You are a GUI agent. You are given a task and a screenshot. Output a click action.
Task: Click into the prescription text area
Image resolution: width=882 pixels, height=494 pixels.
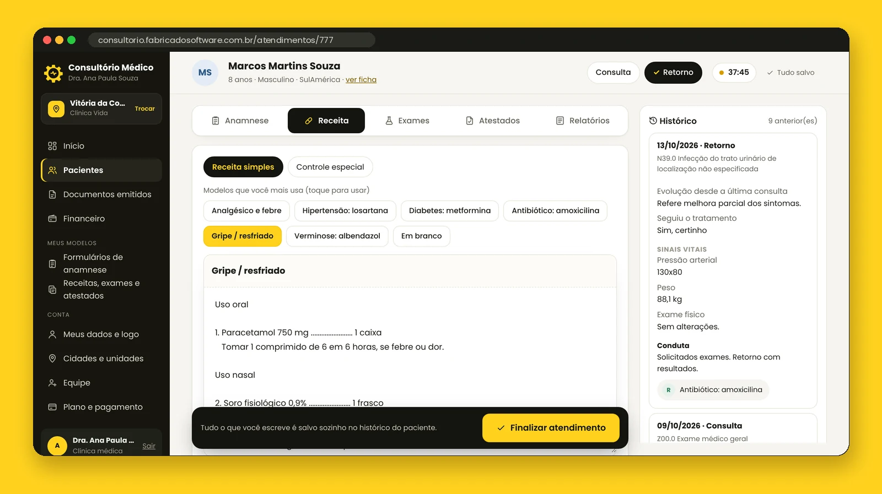[x=410, y=347]
